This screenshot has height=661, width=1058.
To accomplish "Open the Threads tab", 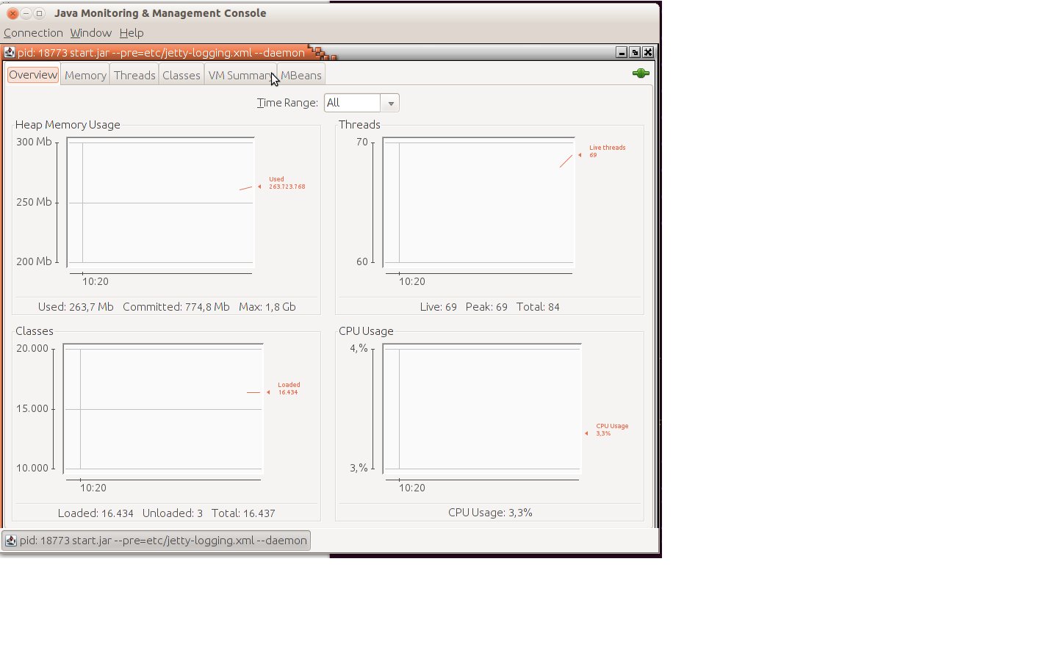I will coord(134,75).
